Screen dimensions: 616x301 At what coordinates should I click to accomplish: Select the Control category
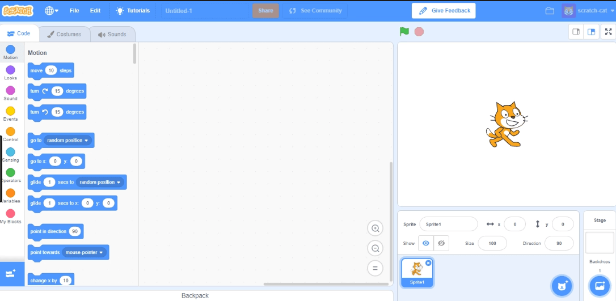point(11,134)
